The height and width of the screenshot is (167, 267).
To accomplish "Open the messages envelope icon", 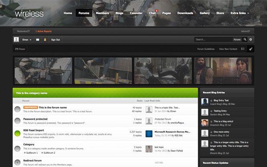I will (38, 40).
